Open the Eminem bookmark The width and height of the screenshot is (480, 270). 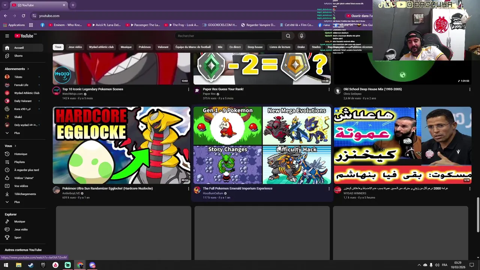[x=65, y=25]
